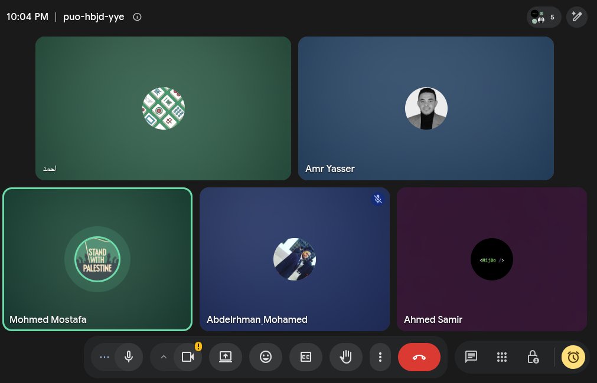Start presenting your screen

coord(226,357)
